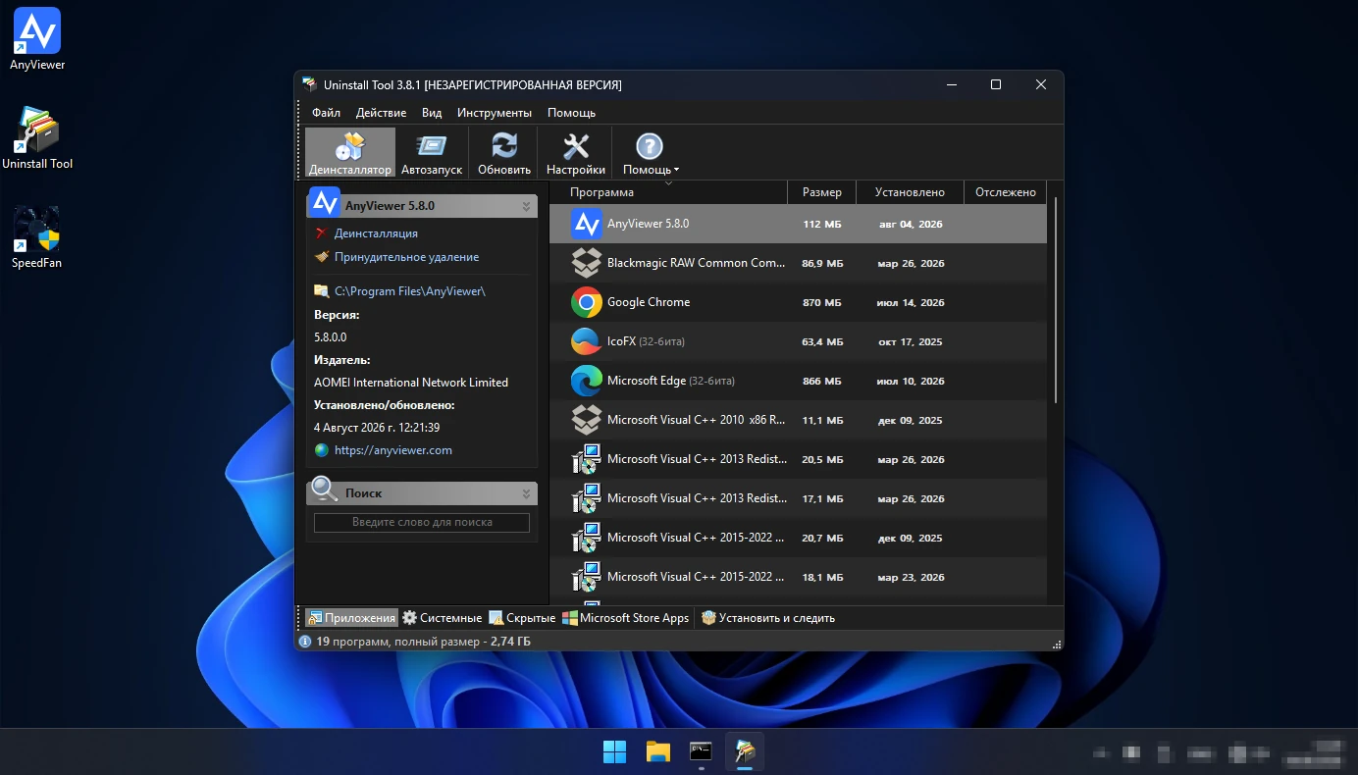Select Visual C++ 2015-2022 row sized 20,7 МБ

pyautogui.click(x=798, y=538)
